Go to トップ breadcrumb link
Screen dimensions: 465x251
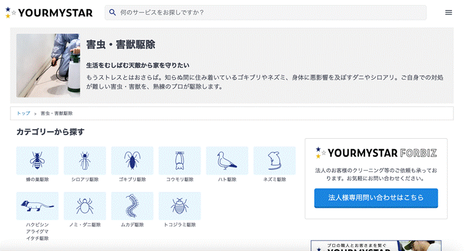[23, 113]
